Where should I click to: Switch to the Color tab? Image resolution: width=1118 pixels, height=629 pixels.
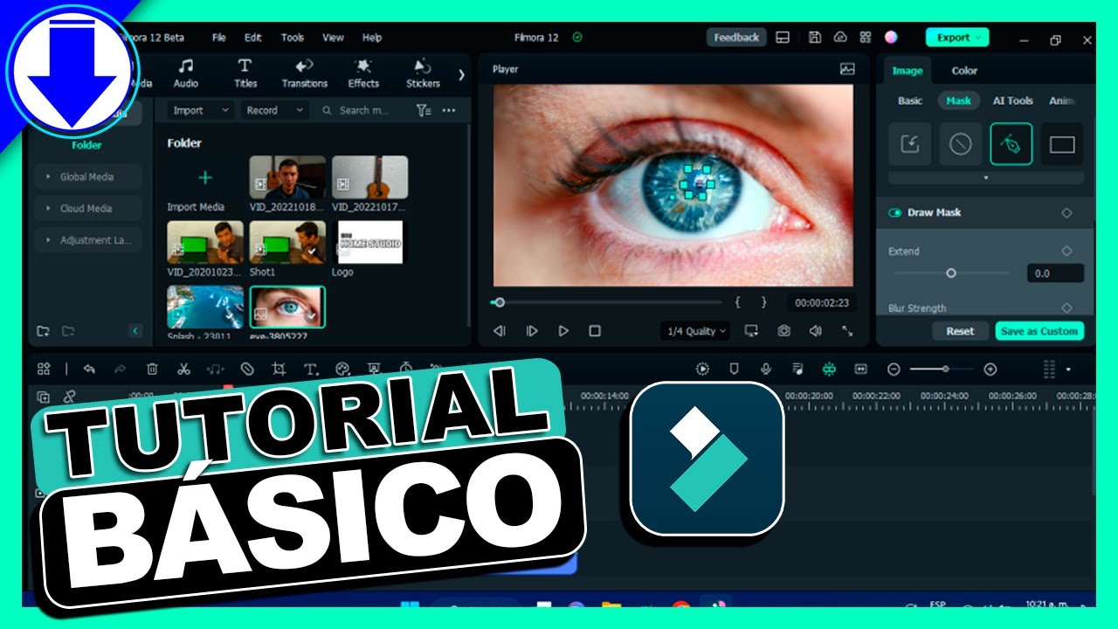point(964,71)
